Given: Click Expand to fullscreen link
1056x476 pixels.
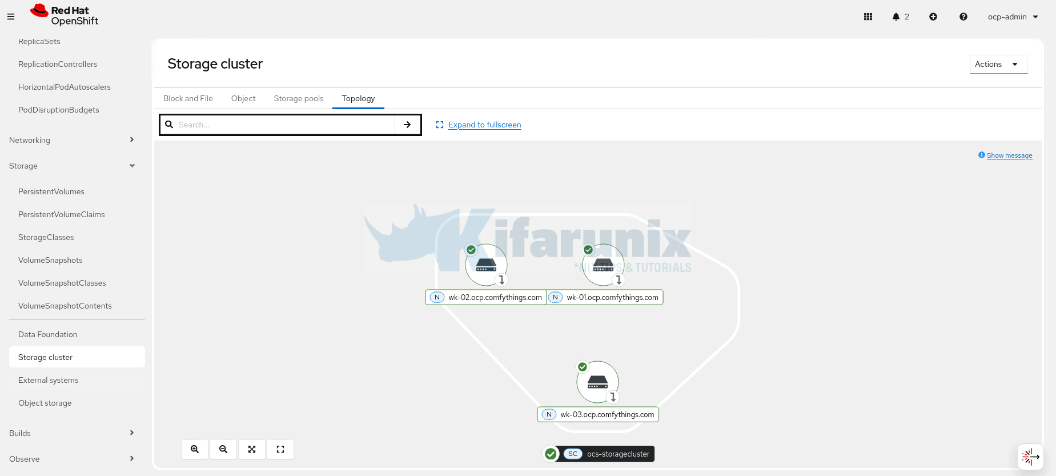Looking at the screenshot, I should 485,125.
